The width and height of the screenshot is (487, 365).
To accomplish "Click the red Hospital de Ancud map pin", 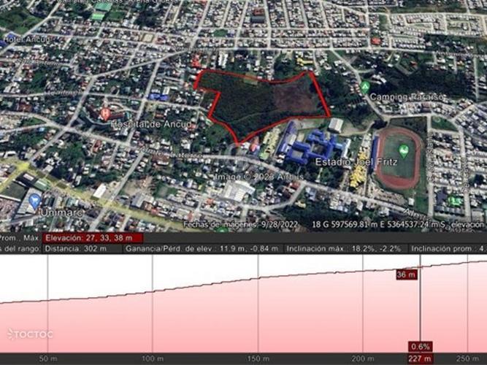I will click(105, 113).
